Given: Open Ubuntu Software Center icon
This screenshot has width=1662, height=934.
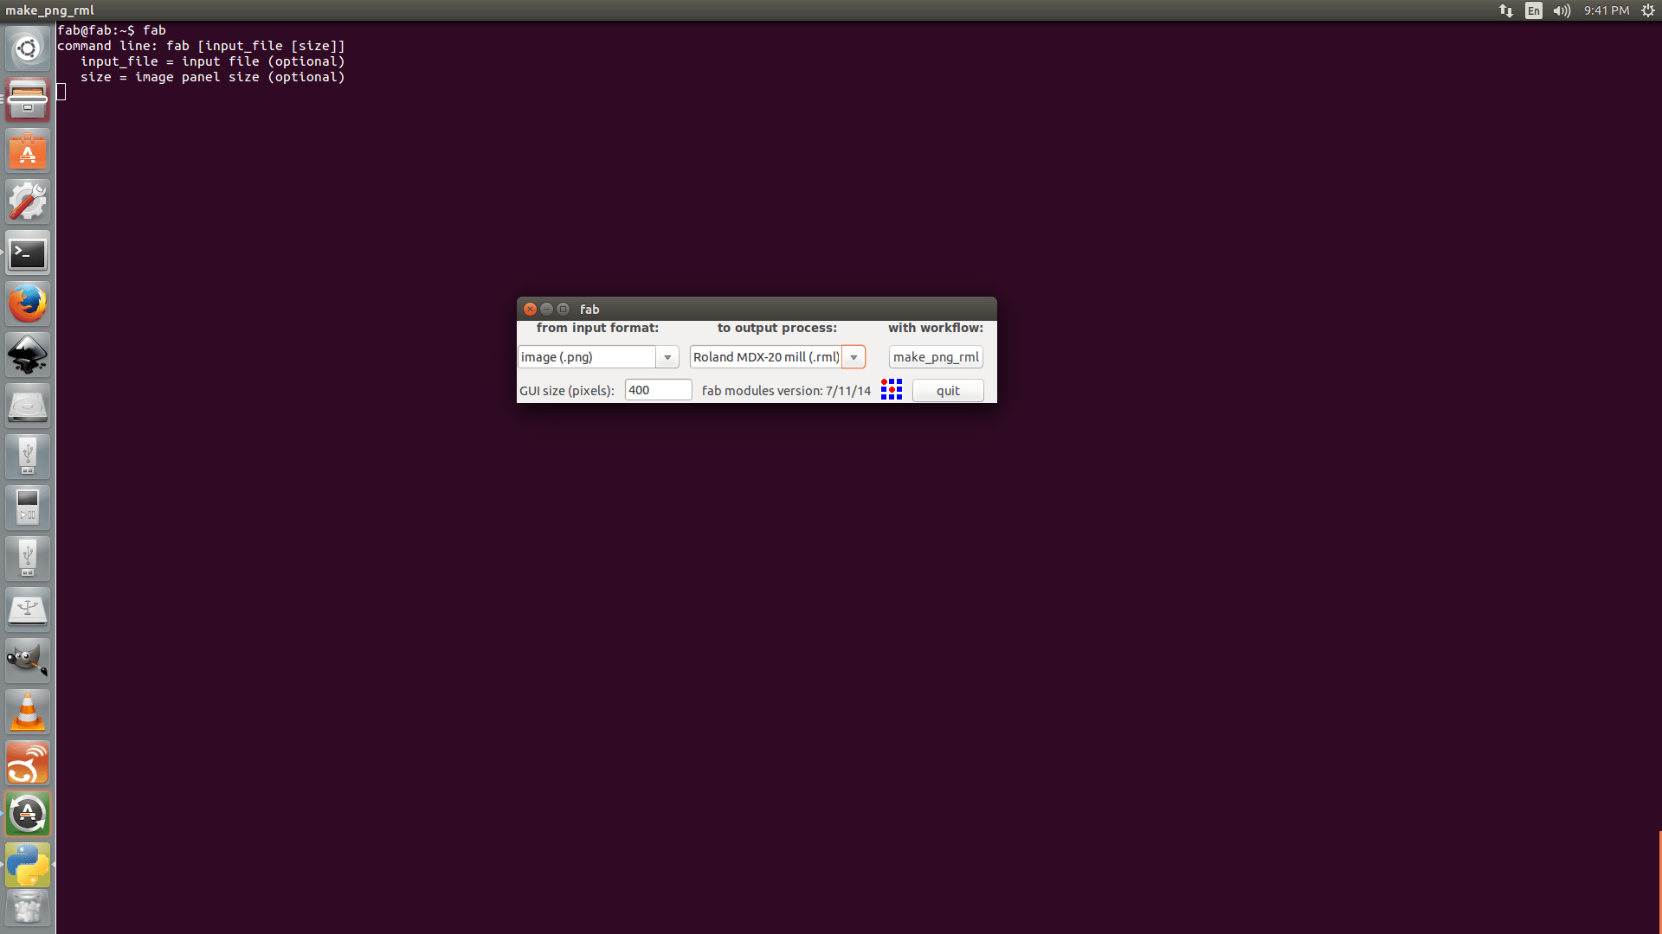Looking at the screenshot, I should coord(28,151).
